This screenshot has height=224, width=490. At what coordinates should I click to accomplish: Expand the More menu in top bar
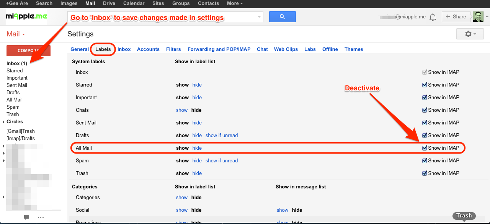pyautogui.click(x=235, y=3)
